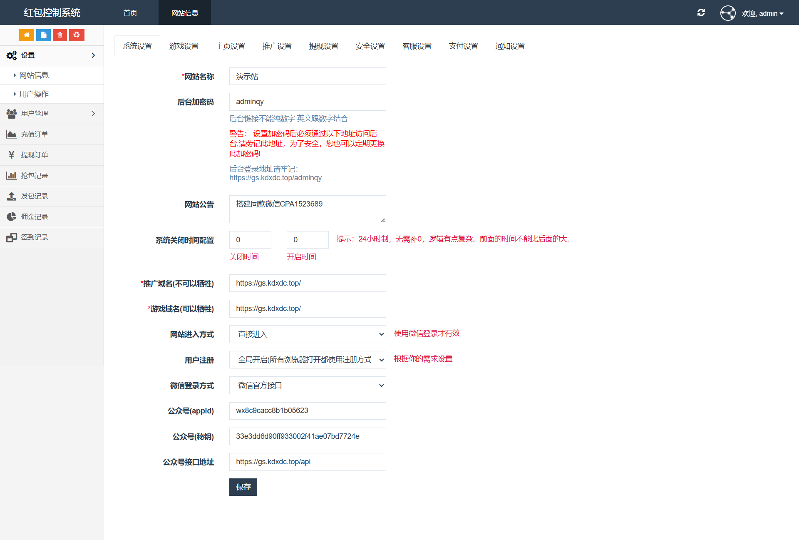799x540 pixels.
Task: Open 佣金记录 in the sidebar
Action: tap(35, 216)
